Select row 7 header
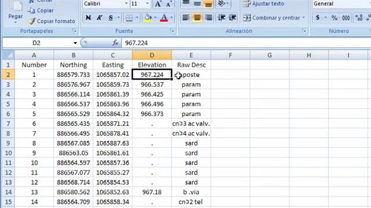Image resolution: width=371 pixels, height=208 pixels. tap(9, 124)
